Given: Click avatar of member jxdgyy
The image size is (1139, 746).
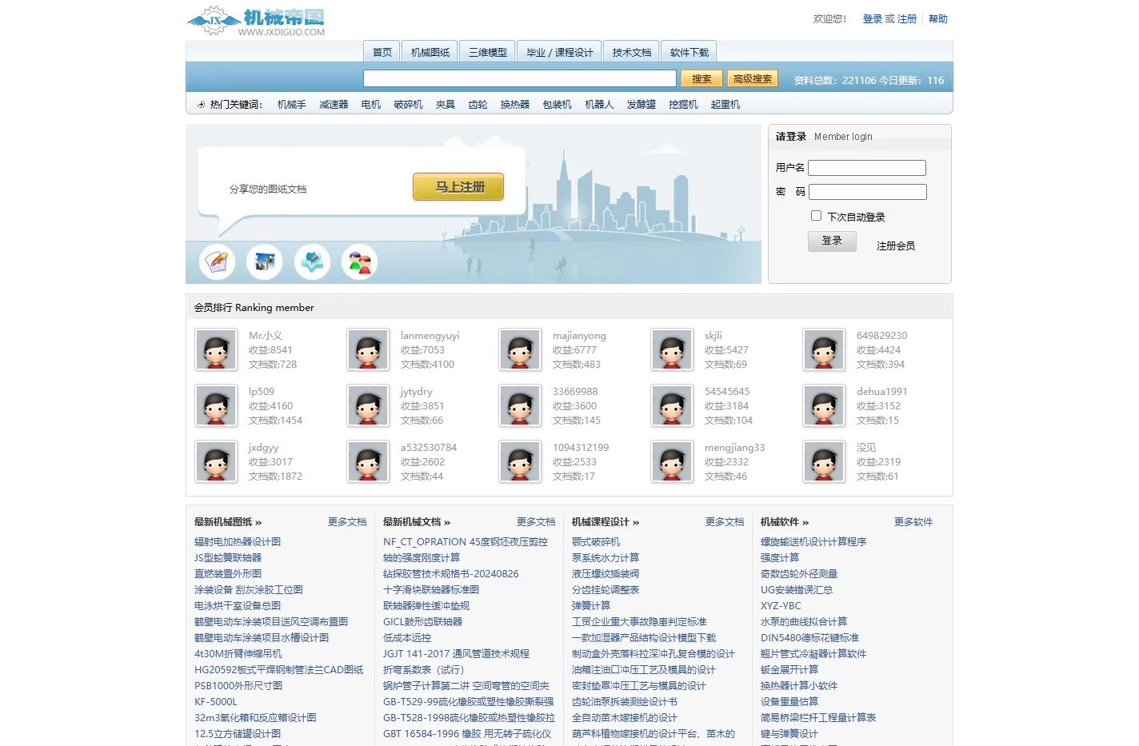Looking at the screenshot, I should click(x=216, y=461).
